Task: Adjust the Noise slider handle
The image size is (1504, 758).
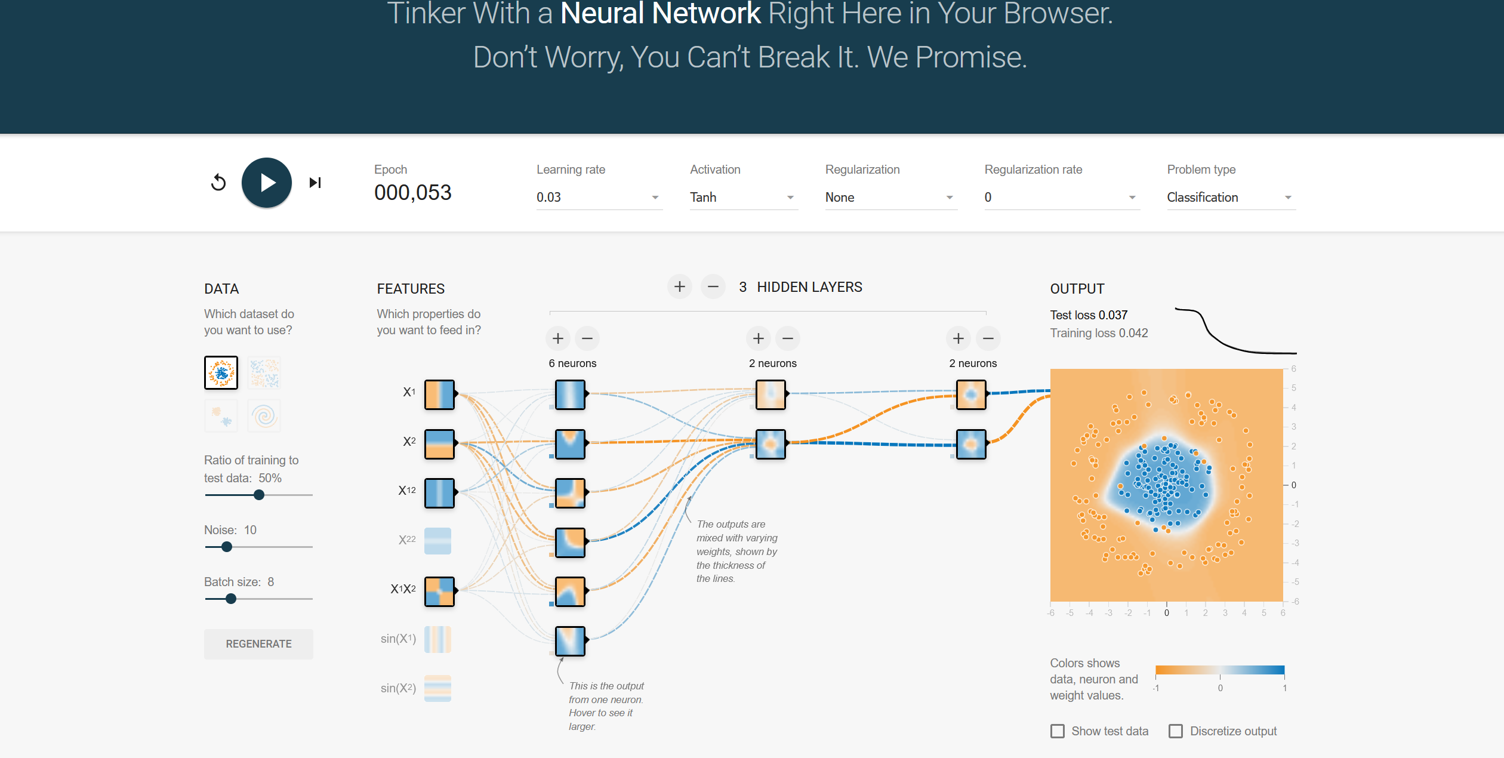Action: pos(227,547)
